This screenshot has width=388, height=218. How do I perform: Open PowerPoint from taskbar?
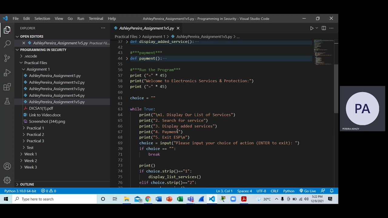click(x=169, y=199)
